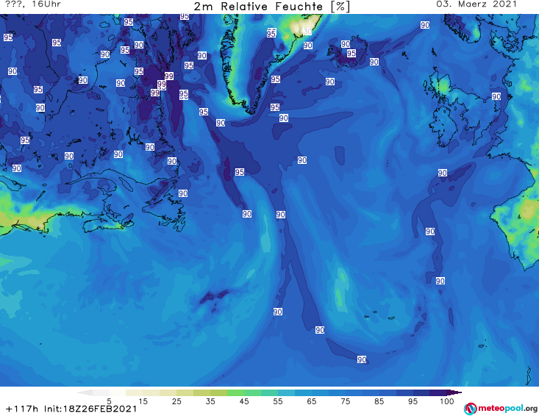Click colorbar legend value 75

click(x=346, y=401)
